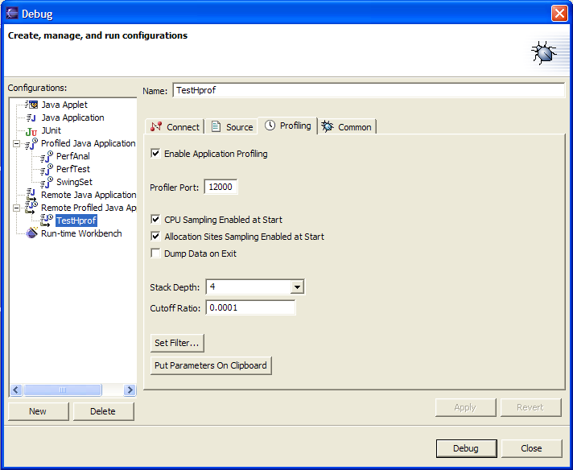Click the Set Filter... button
This screenshot has height=470, width=573.
(177, 343)
